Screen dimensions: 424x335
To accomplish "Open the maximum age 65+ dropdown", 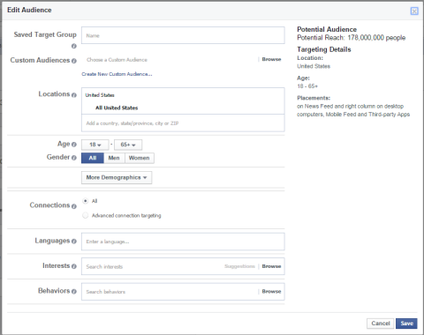I will point(128,145).
